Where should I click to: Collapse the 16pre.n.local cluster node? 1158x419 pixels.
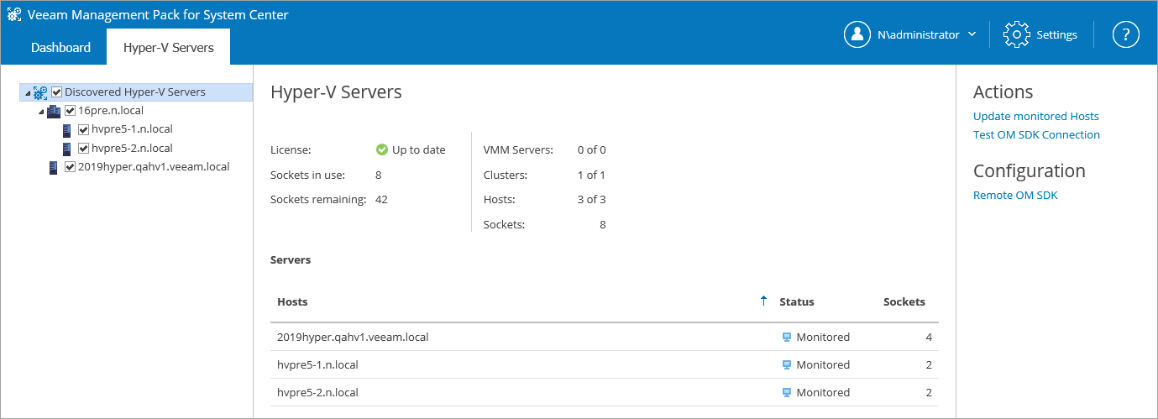[x=41, y=112]
